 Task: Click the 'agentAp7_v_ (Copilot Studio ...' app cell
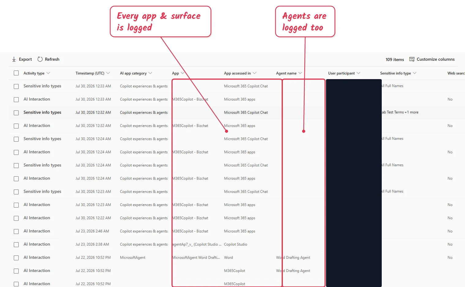[x=197, y=244]
